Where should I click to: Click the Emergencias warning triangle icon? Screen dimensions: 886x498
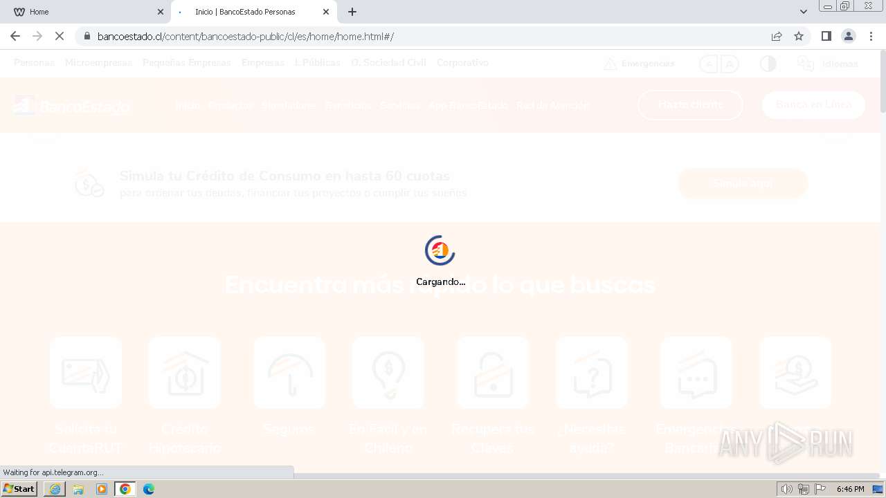610,64
